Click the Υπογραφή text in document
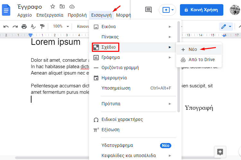 coord(199,108)
